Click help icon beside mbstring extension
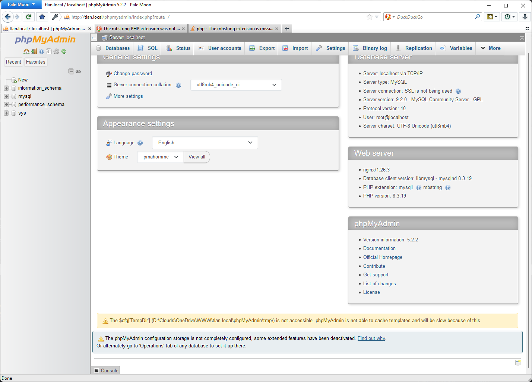Viewport: 532px width, 382px height. coord(448,187)
